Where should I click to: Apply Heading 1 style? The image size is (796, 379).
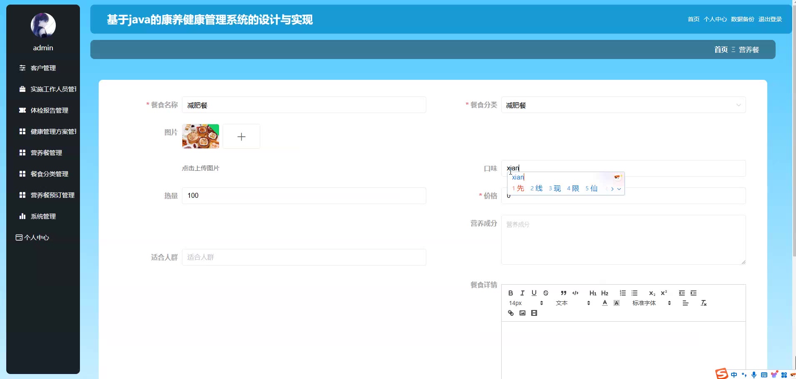coord(593,293)
